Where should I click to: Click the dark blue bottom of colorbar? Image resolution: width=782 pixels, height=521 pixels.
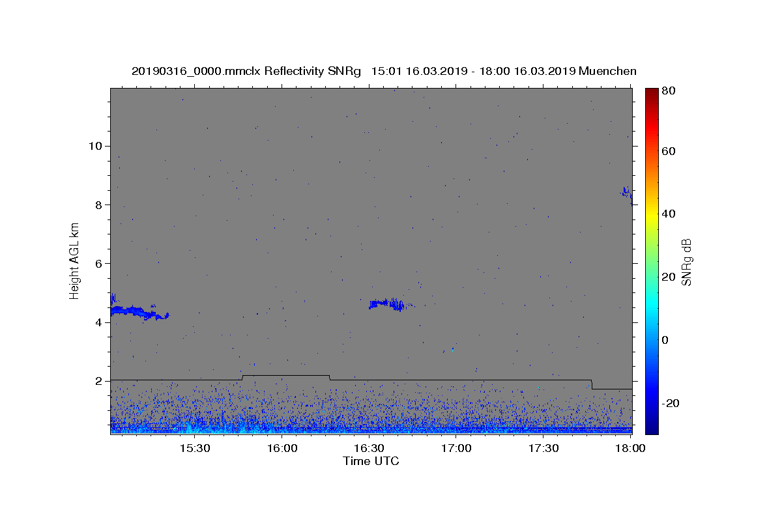coord(652,429)
